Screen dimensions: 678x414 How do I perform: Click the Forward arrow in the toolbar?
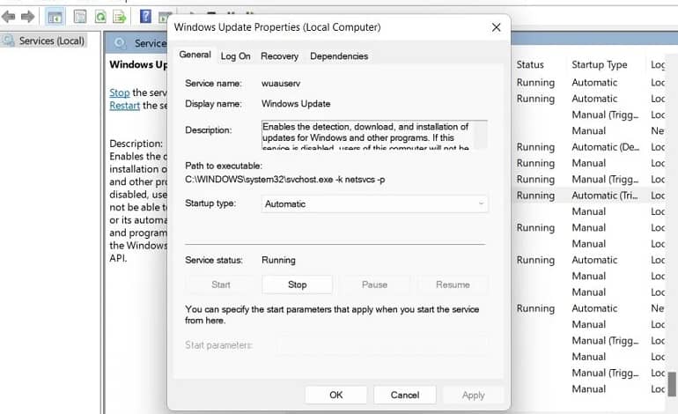[27, 17]
